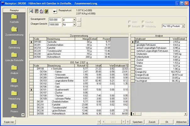Click the Gesamtgewicht value input field
This screenshot has height=126, width=190.
pos(55,20)
